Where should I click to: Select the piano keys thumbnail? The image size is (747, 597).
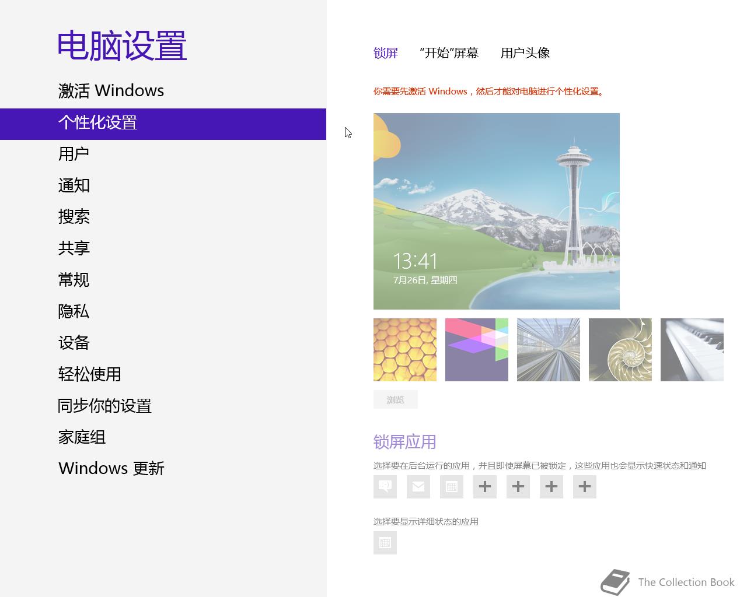click(692, 350)
